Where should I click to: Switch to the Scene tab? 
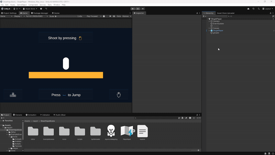pyautogui.click(x=56, y=13)
